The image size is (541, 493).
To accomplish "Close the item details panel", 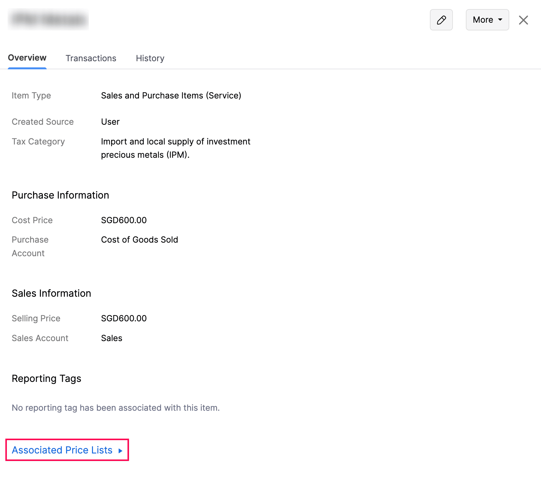I will click(523, 20).
